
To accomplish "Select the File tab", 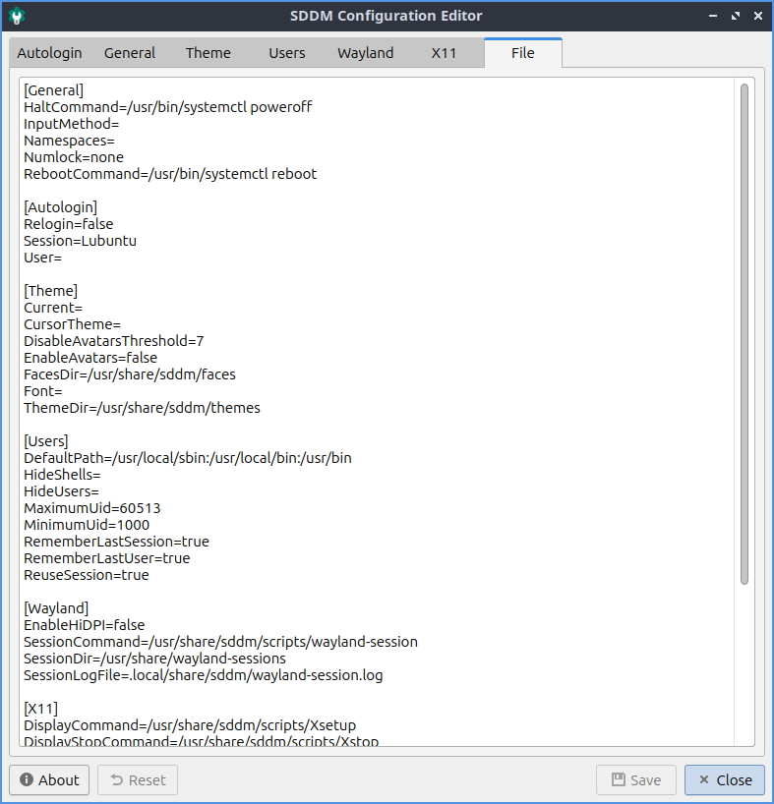I will pyautogui.click(x=522, y=53).
